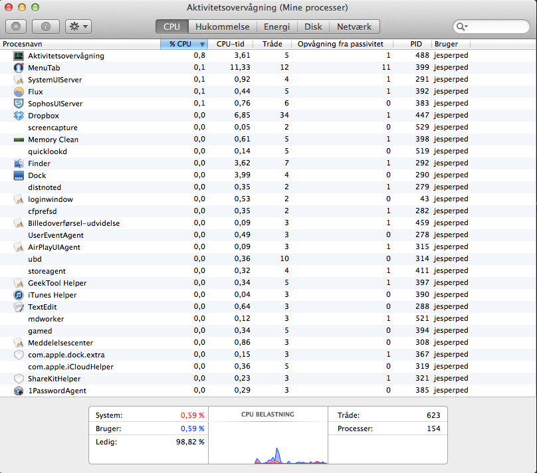
Task: Click the Ledig value 98,82 %
Action: click(190, 442)
